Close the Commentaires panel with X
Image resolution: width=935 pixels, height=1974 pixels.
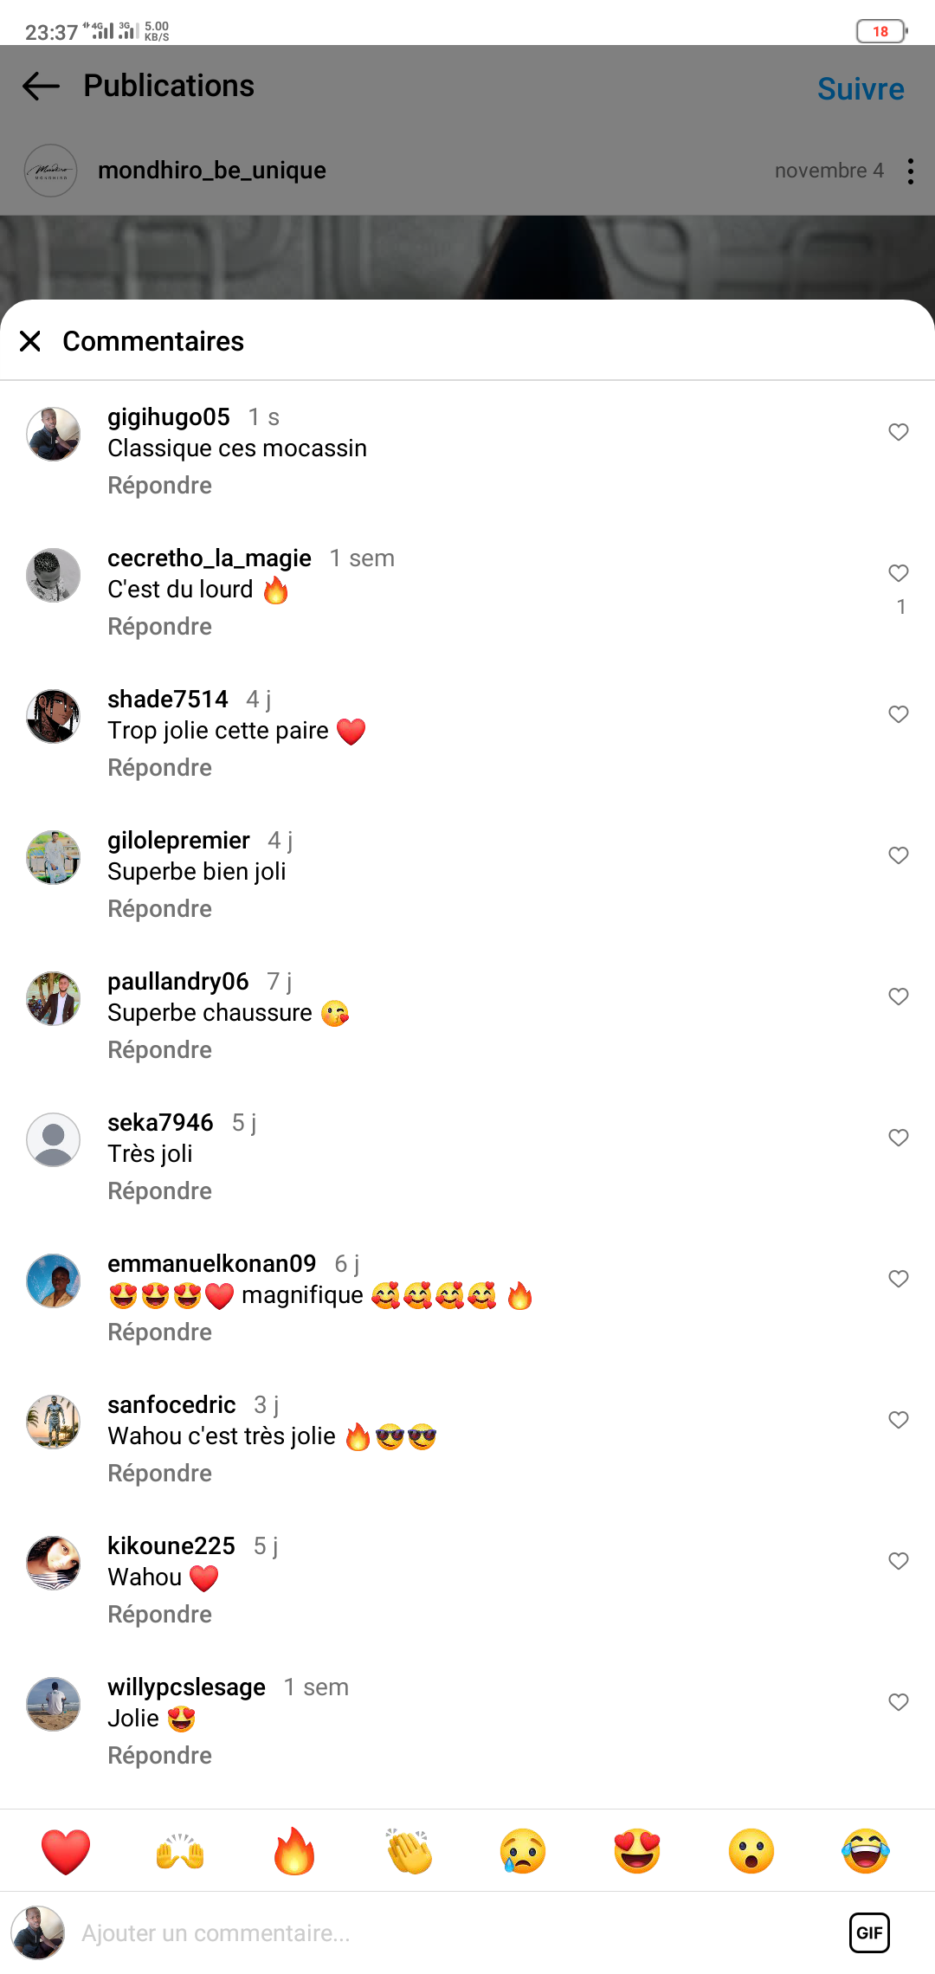[30, 341]
